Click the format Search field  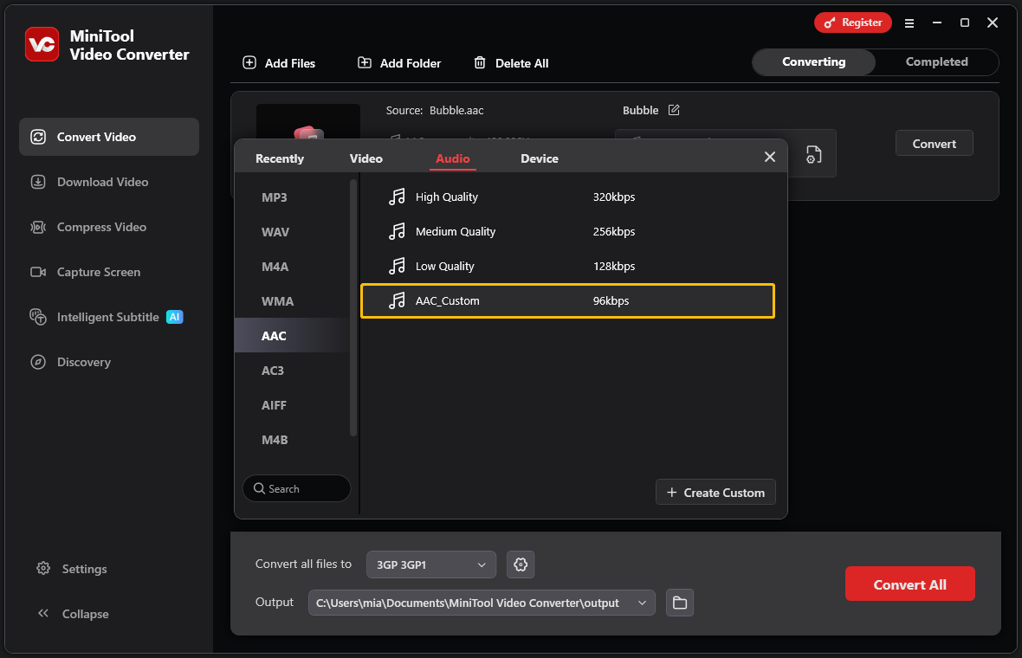[296, 488]
